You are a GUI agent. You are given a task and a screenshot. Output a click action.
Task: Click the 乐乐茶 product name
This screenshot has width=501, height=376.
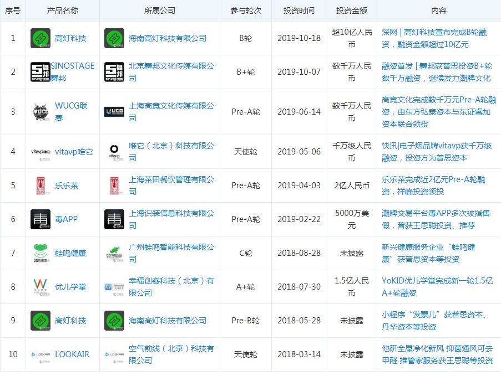tap(67, 186)
